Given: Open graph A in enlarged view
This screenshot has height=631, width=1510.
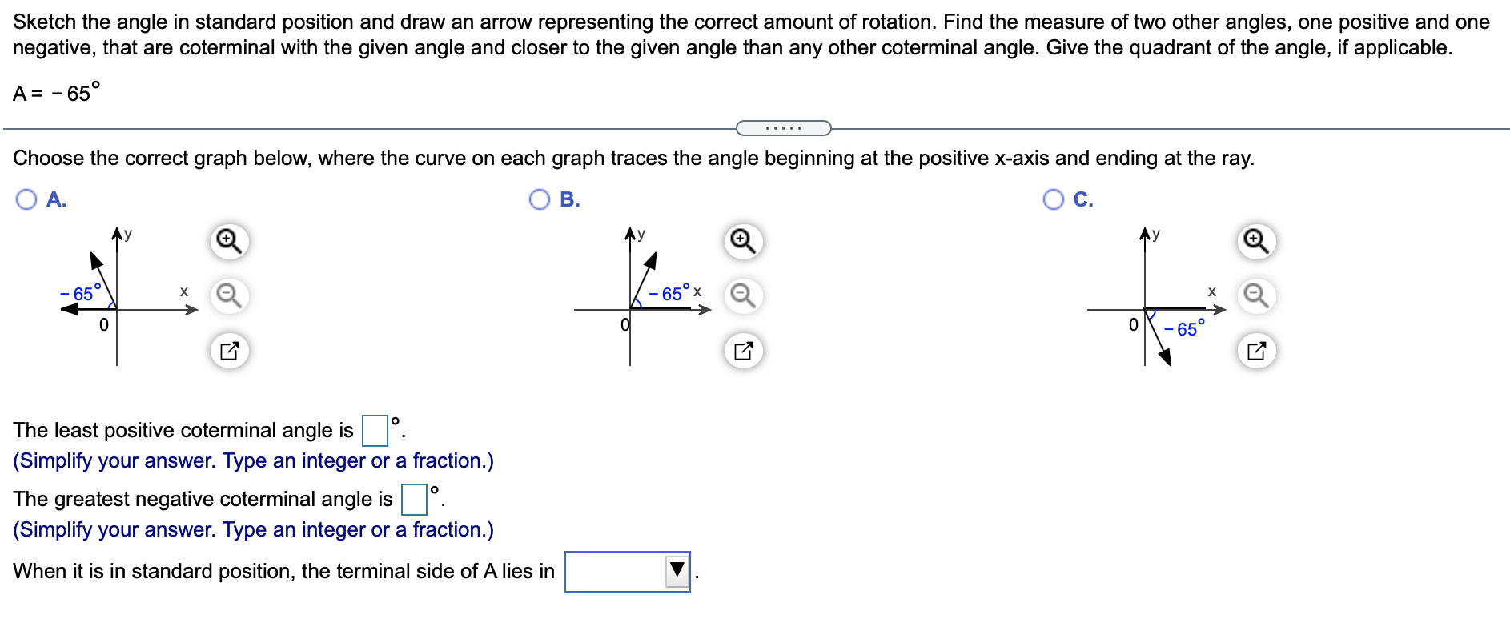Looking at the screenshot, I should [x=230, y=350].
